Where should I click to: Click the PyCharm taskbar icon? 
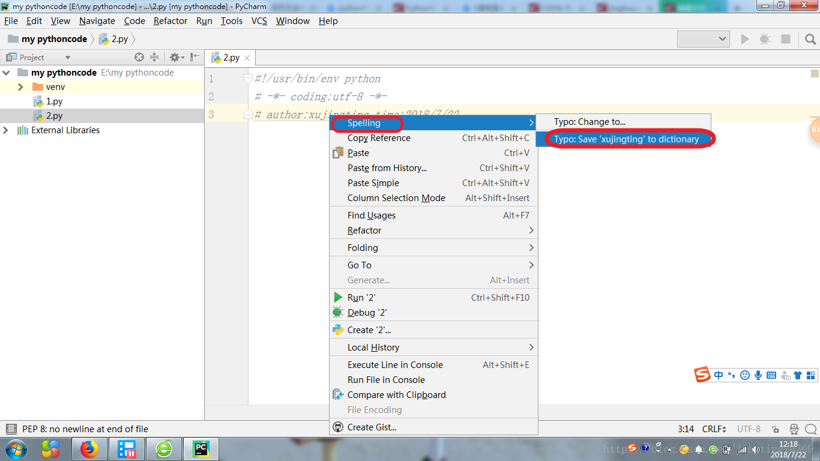[200, 449]
